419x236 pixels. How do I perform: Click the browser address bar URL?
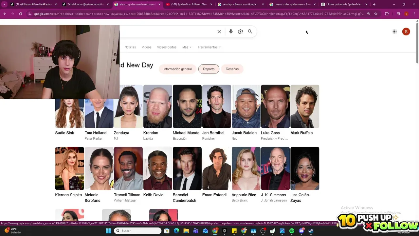pos(198,14)
